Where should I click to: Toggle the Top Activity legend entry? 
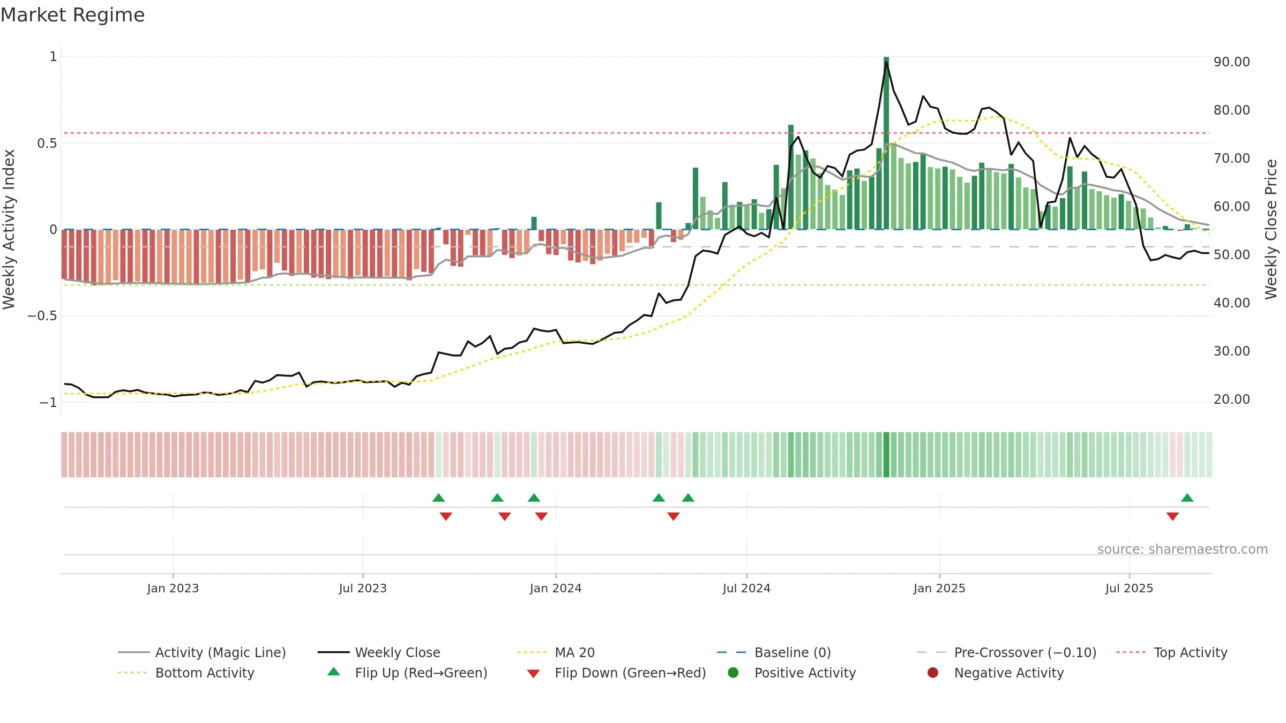tap(1172, 652)
